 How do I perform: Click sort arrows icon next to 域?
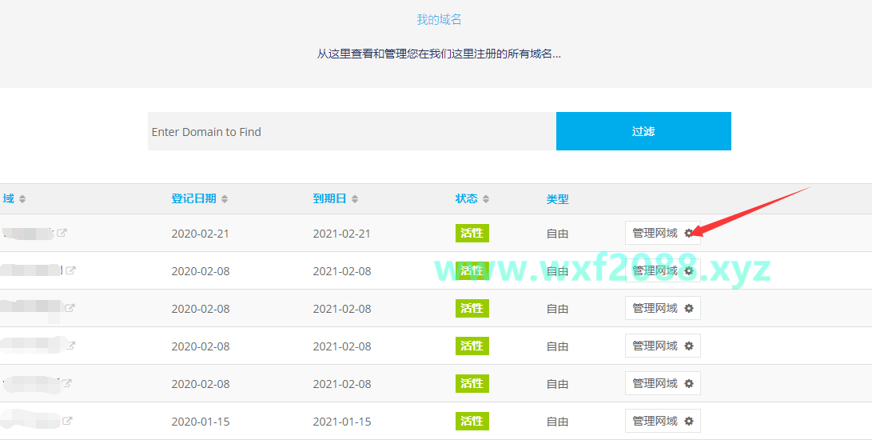click(22, 199)
